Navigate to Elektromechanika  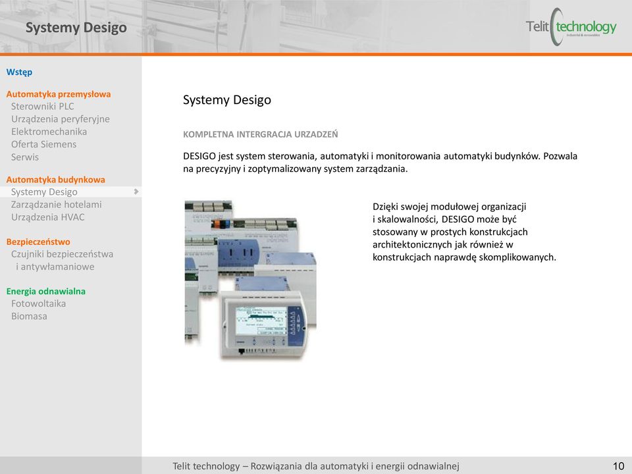[x=49, y=132]
